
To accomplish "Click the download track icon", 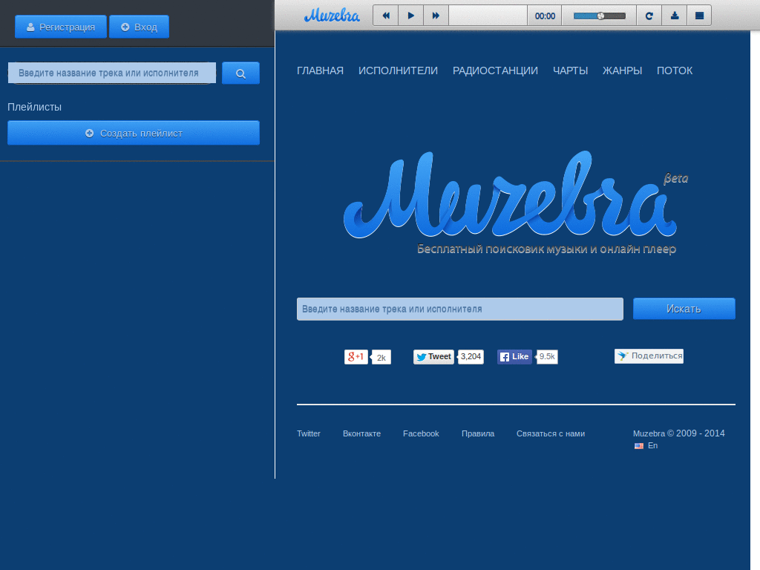I will (x=674, y=16).
